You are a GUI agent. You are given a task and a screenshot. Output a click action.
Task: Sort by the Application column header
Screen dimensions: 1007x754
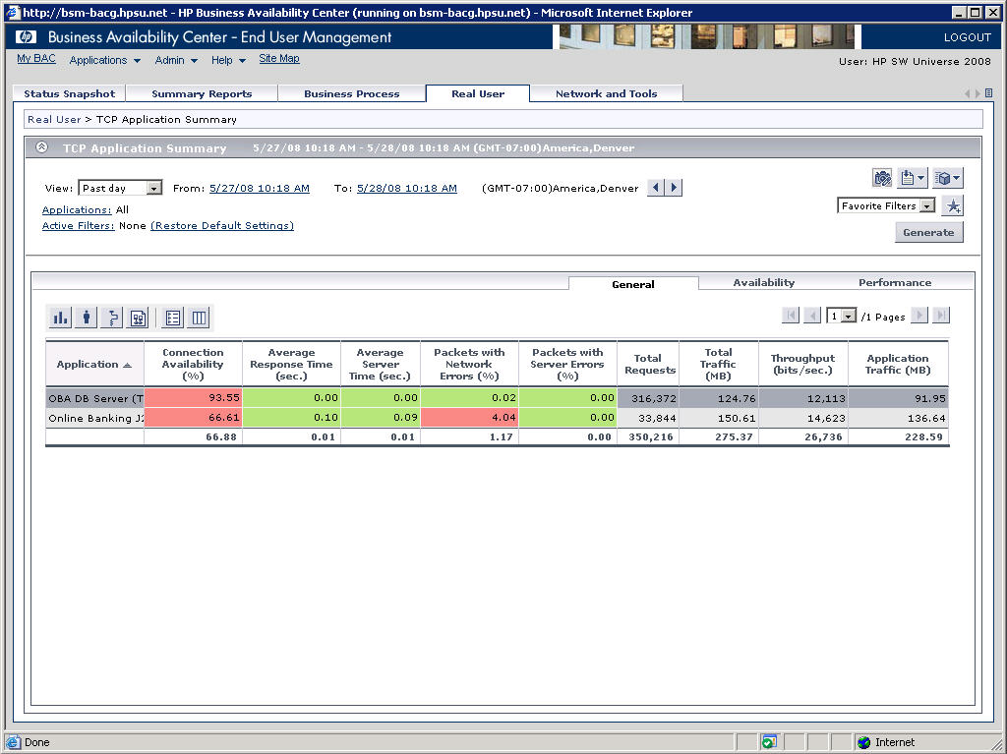[94, 364]
